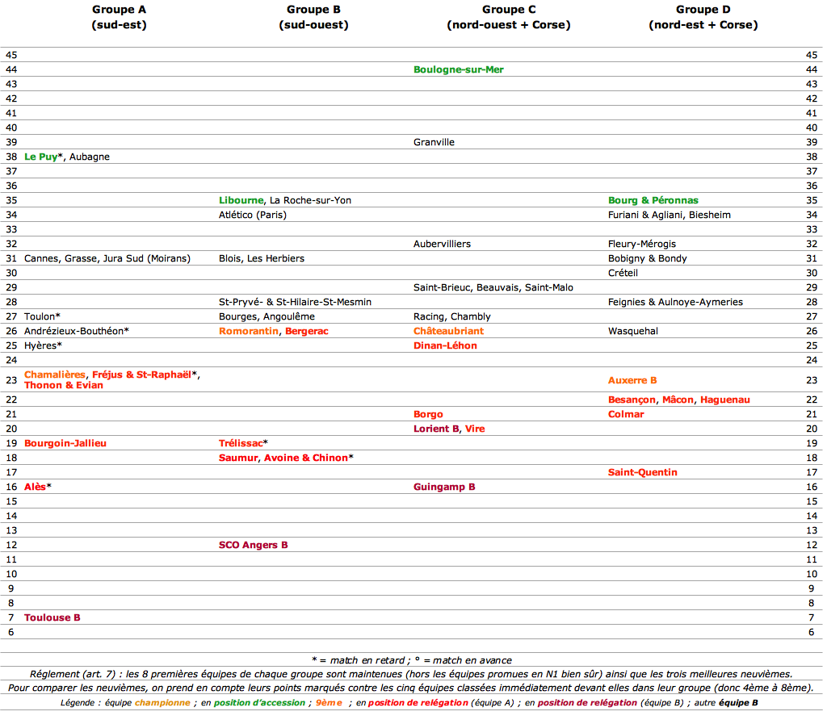Viewport: 827px width, 724px height.
Task: Click Fréjus & St-Raphaël team name
Action: [141, 375]
